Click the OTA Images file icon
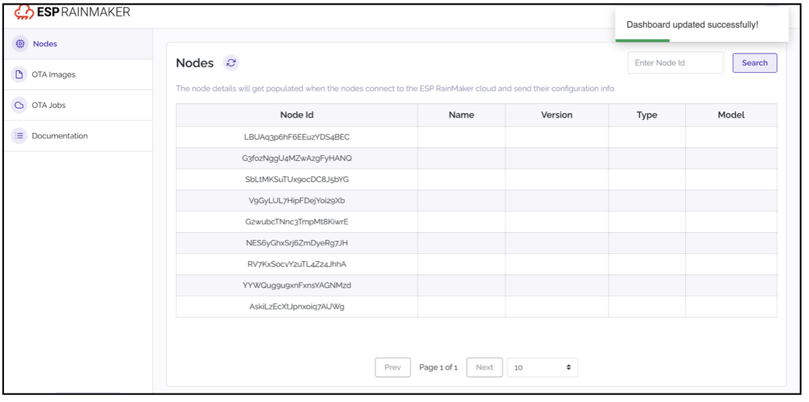Image resolution: width=809 pixels, height=402 pixels. pyautogui.click(x=19, y=75)
